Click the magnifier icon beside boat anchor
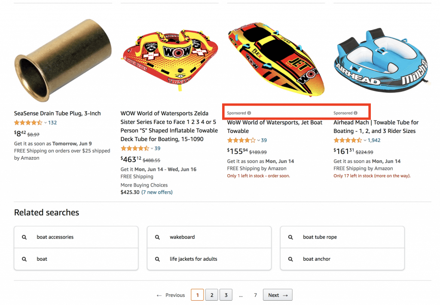440x305 pixels. point(290,259)
